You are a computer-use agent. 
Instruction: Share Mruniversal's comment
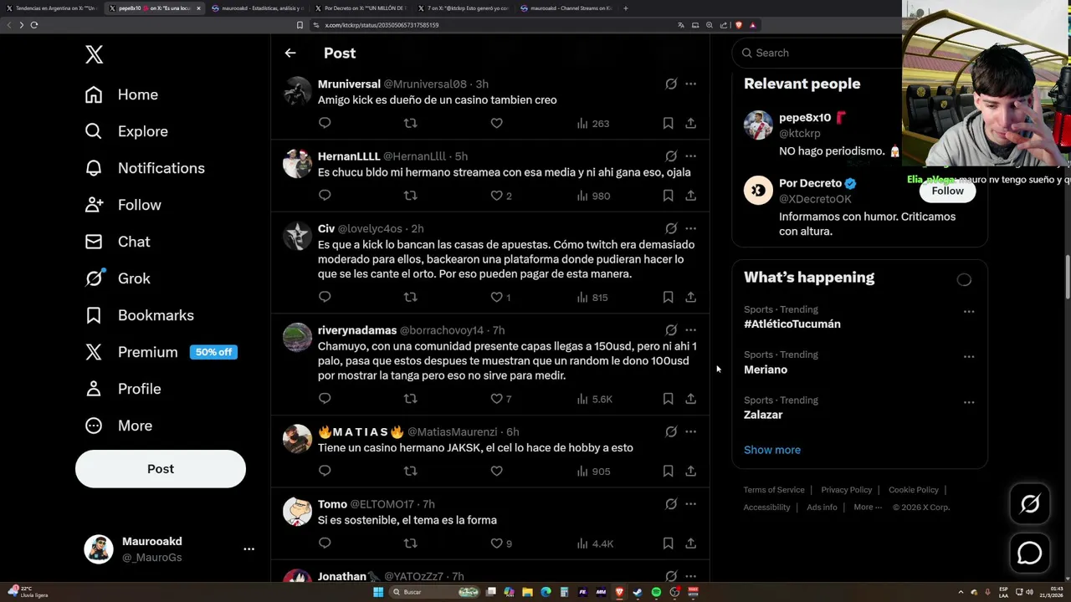tap(690, 123)
